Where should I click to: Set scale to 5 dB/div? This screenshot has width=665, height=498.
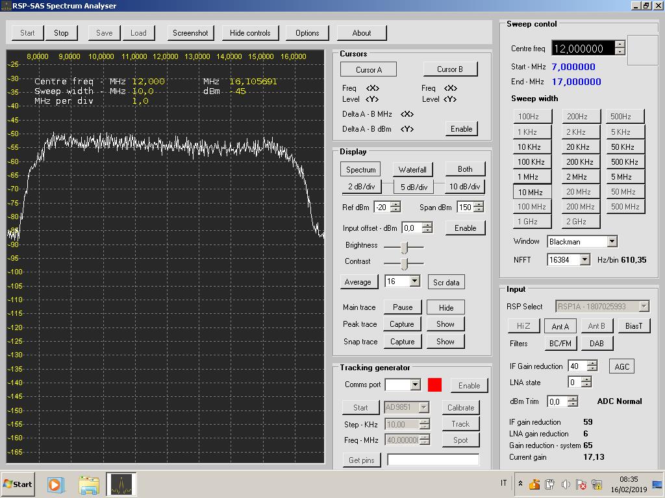(414, 187)
